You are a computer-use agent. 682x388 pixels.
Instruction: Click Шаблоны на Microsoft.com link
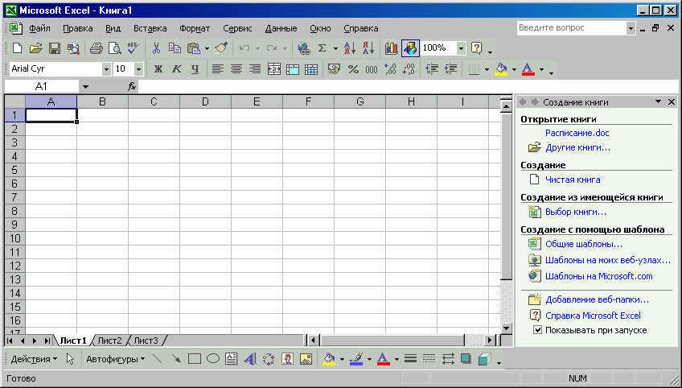click(x=599, y=276)
